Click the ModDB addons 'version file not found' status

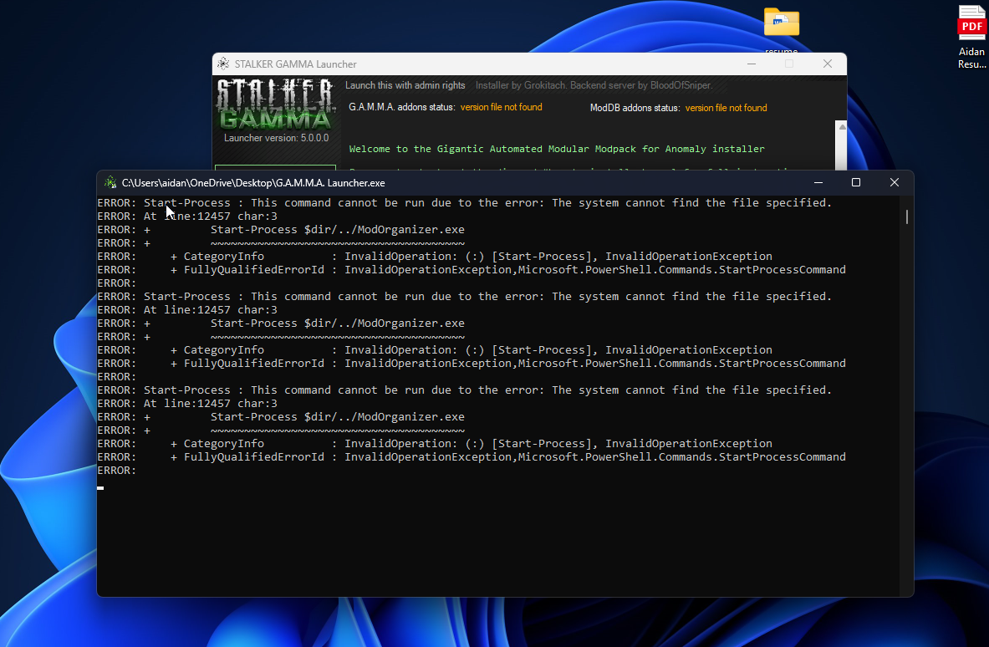coord(726,108)
